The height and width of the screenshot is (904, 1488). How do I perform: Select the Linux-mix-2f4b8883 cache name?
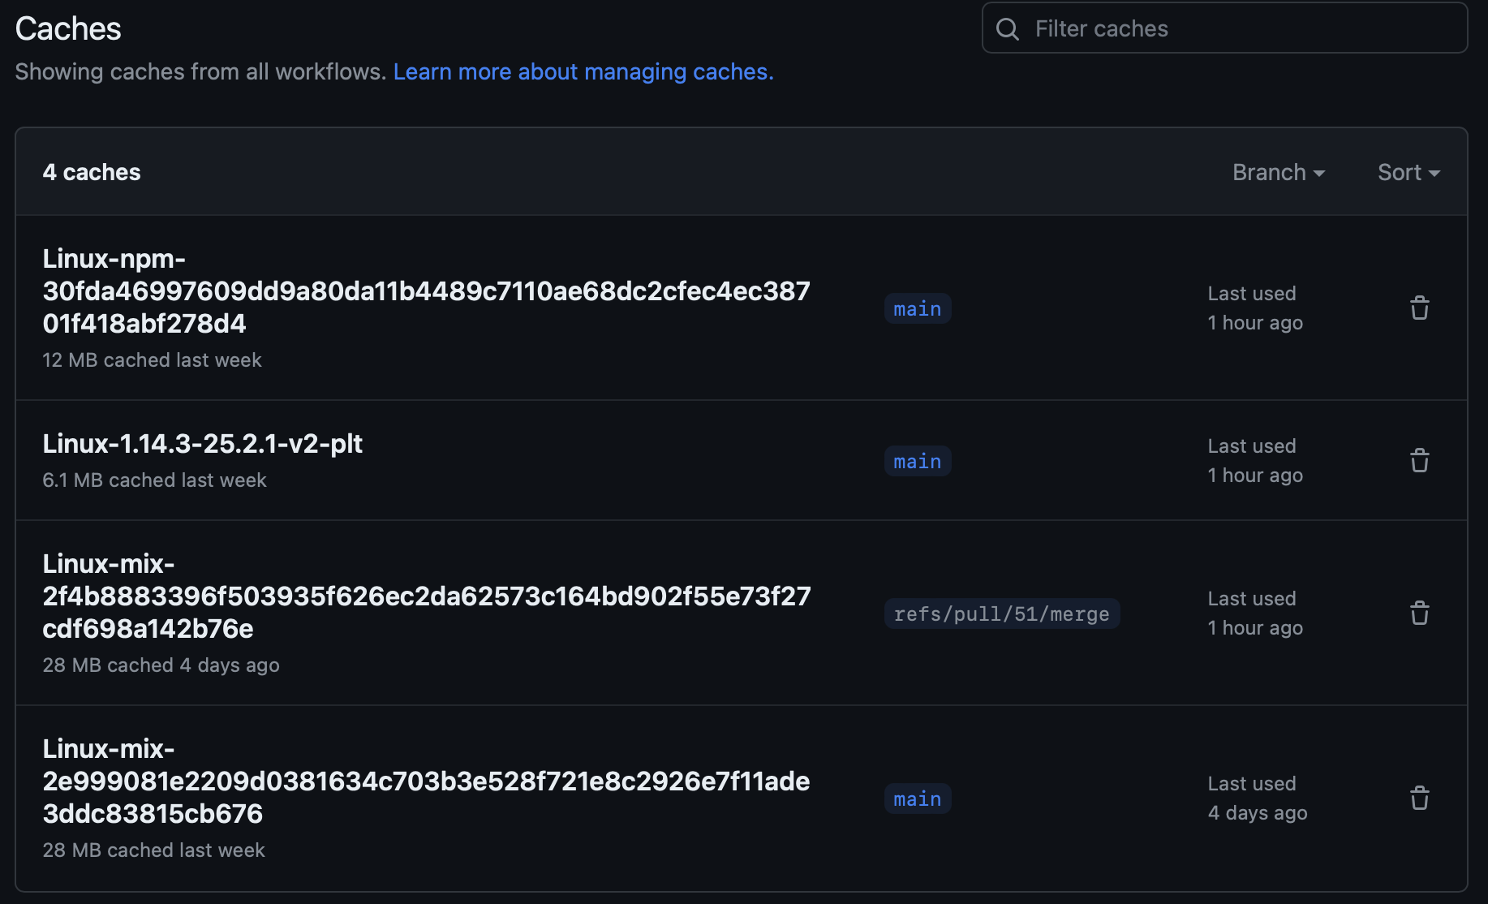tap(426, 596)
